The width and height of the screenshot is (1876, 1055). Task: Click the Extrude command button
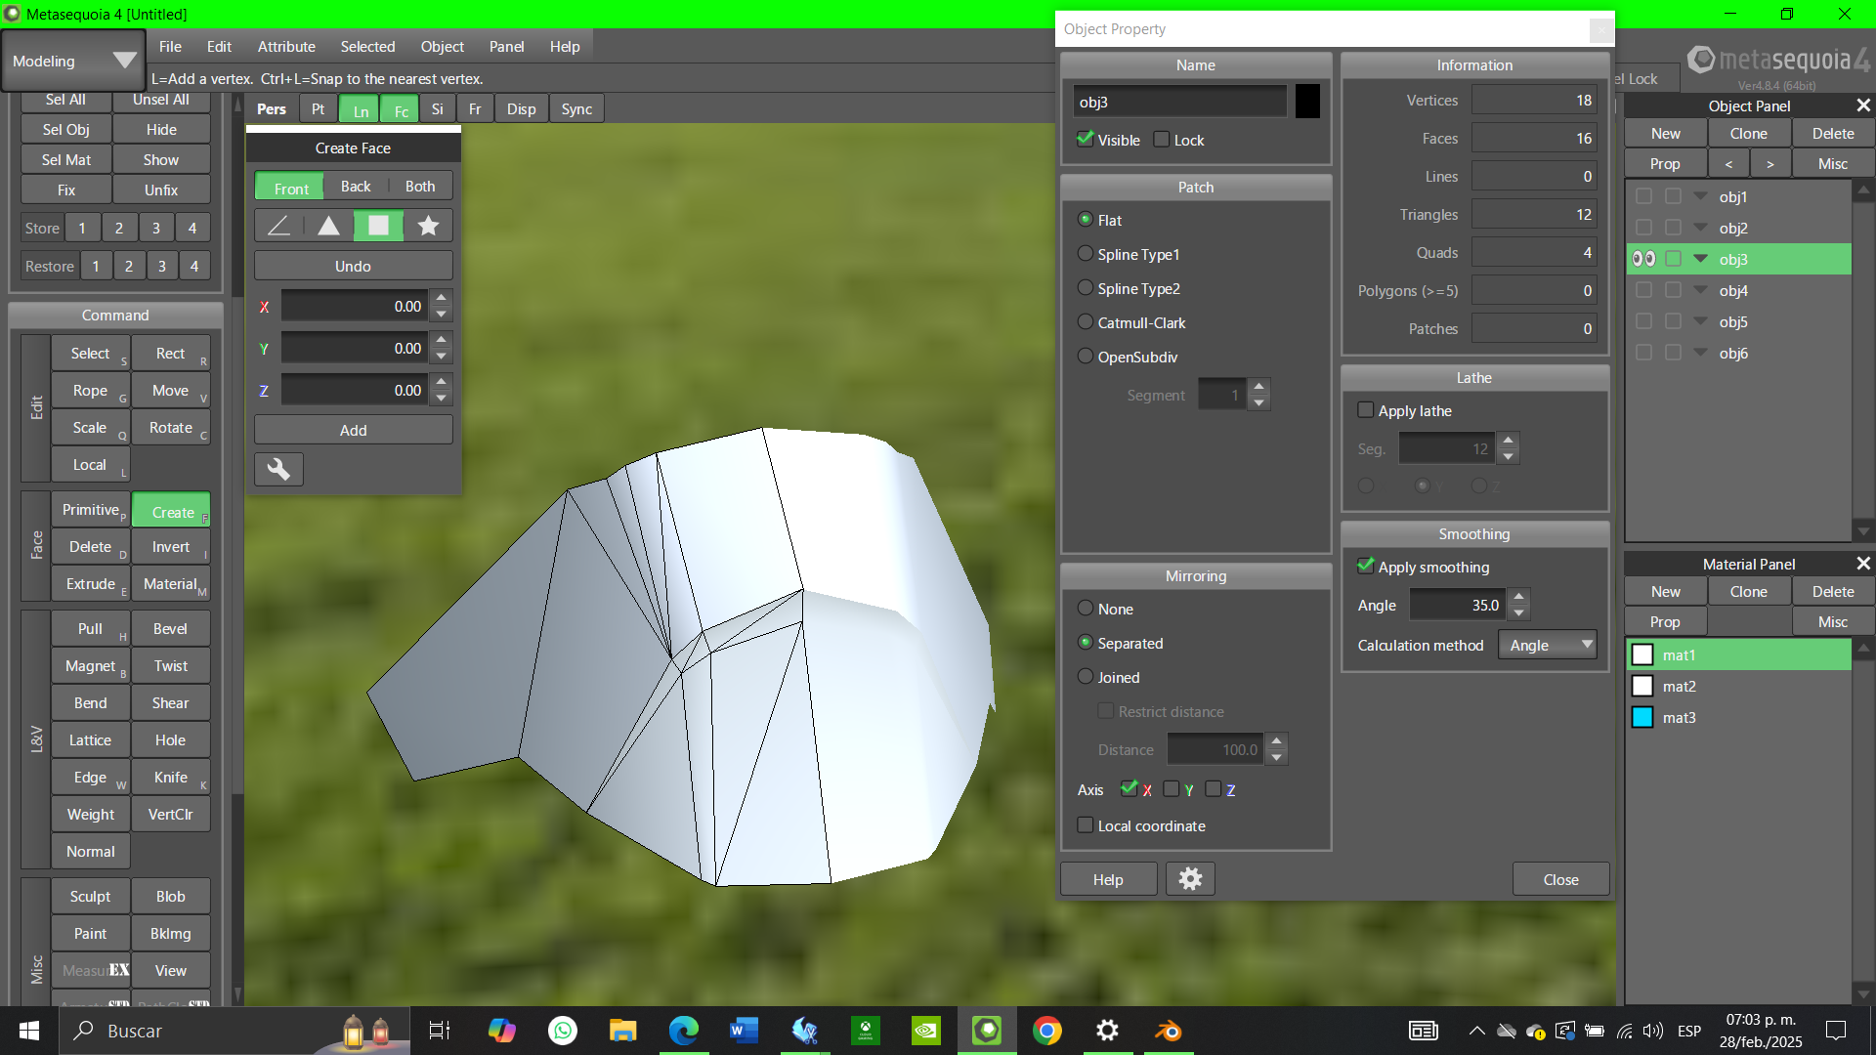point(91,584)
